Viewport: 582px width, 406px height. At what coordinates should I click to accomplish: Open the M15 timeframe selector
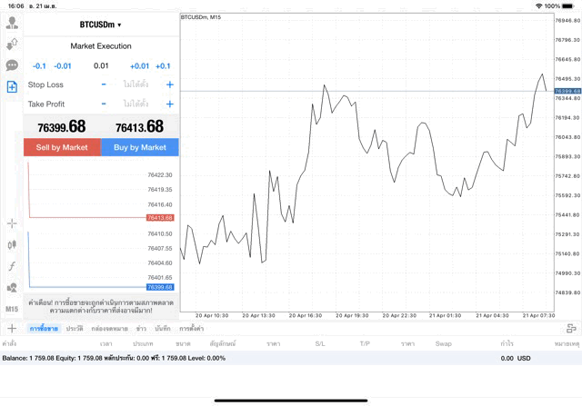coord(12,309)
